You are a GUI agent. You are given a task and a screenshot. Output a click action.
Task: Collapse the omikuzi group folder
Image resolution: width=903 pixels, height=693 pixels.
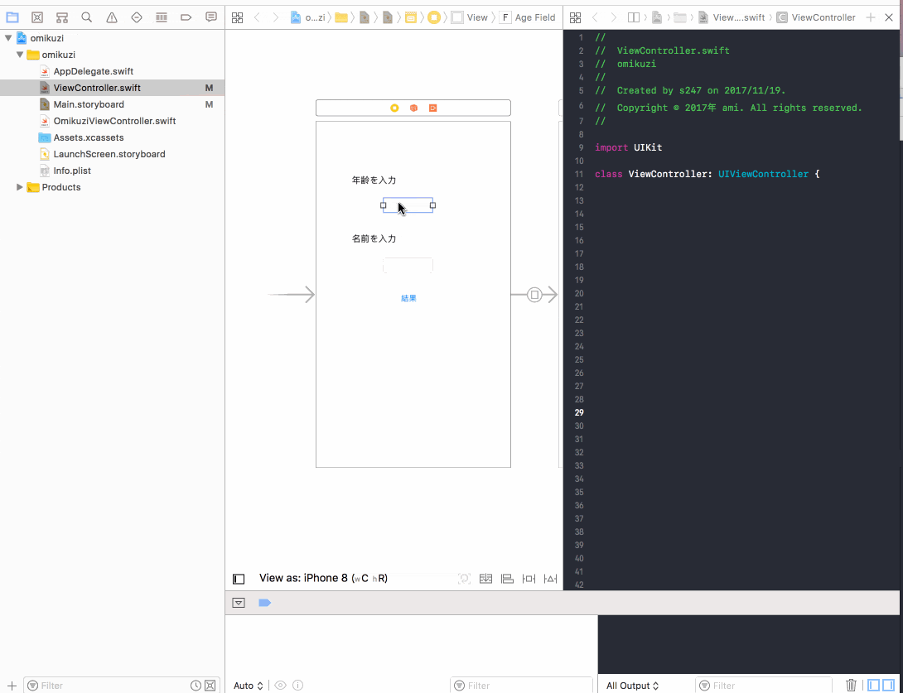coord(20,55)
